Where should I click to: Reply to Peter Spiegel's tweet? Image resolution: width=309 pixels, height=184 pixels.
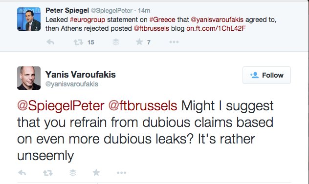pyautogui.click(x=50, y=42)
